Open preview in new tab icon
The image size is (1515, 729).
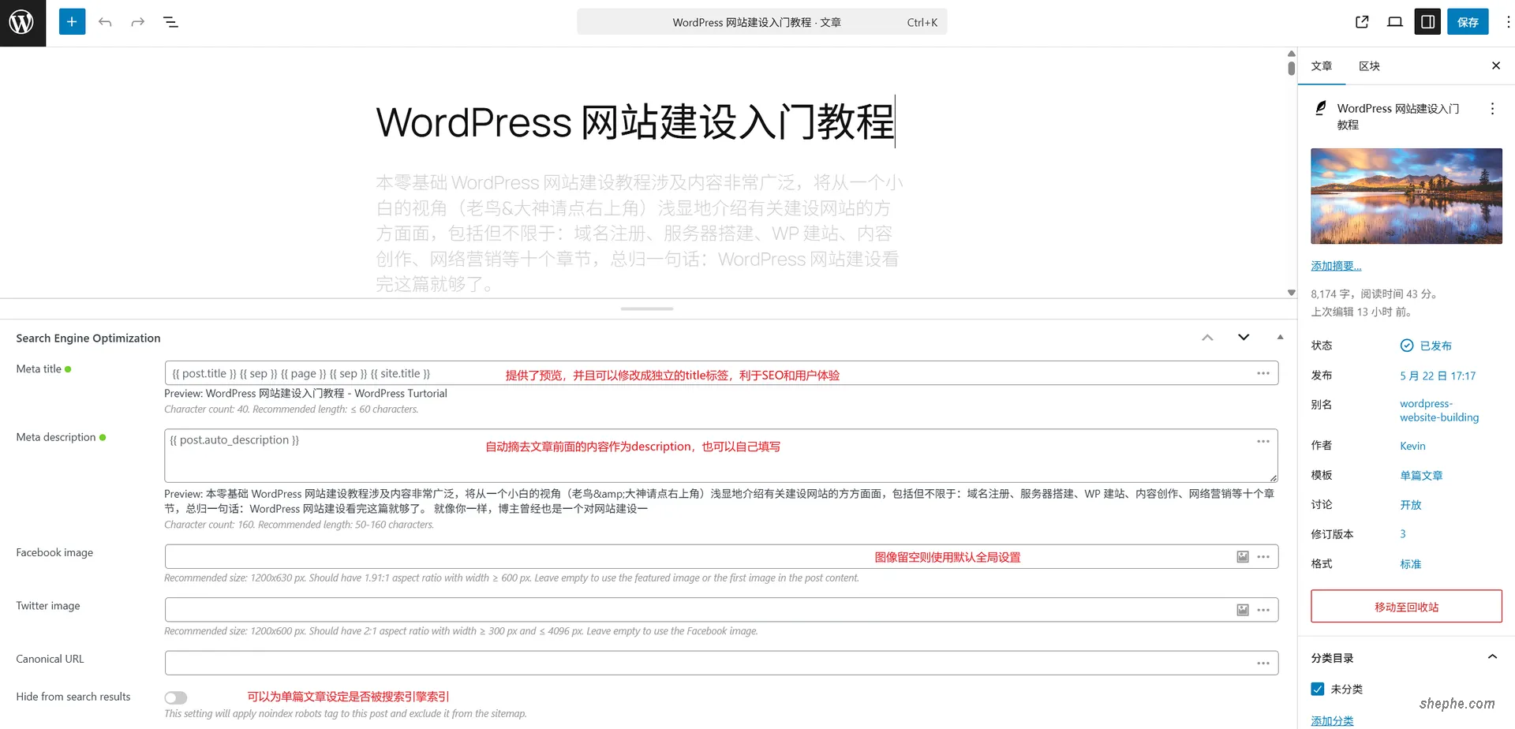tap(1361, 21)
